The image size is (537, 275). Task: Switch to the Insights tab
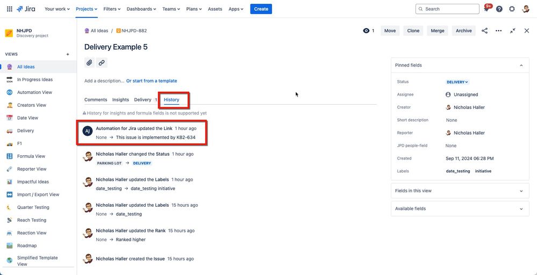(x=120, y=99)
